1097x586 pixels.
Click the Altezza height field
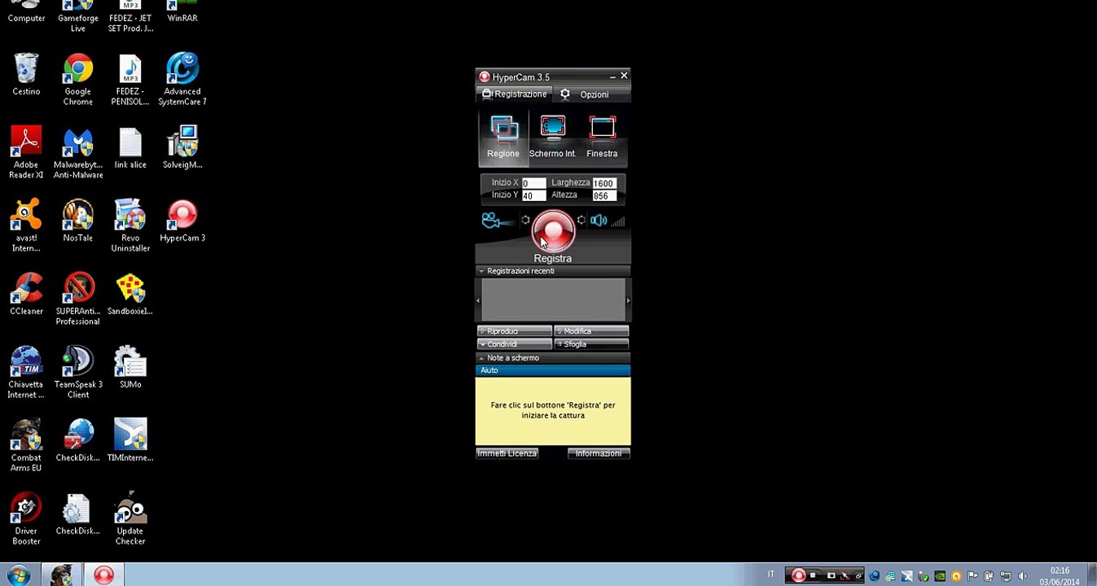pos(604,196)
